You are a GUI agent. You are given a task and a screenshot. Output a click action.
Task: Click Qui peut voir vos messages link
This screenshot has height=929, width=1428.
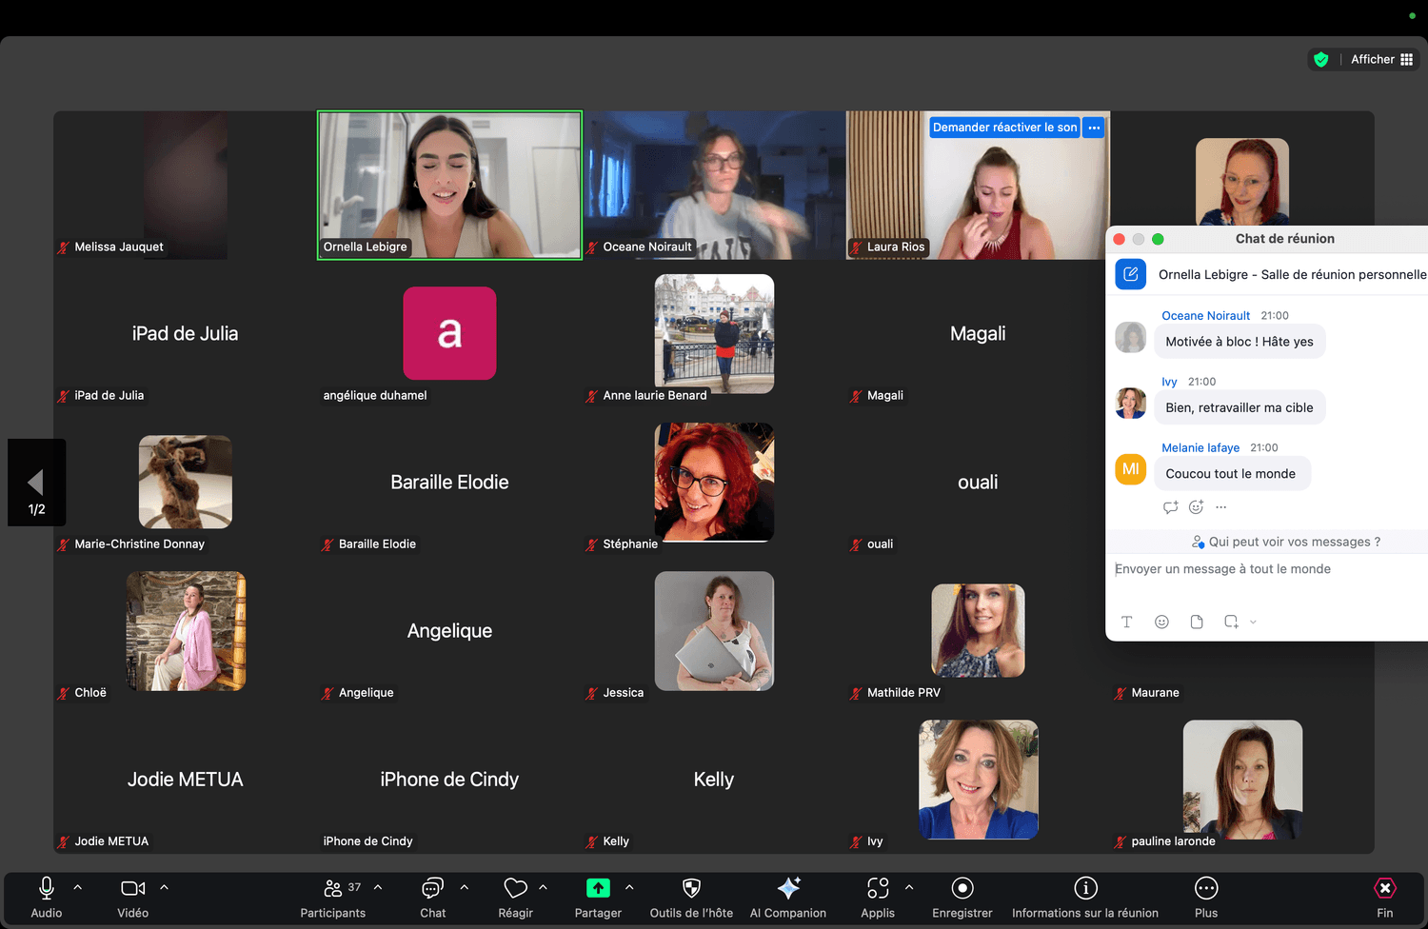coord(1286,542)
